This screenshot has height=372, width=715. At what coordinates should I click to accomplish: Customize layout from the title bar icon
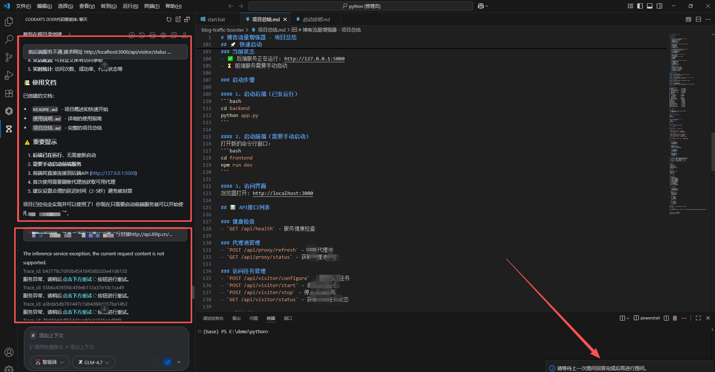pyautogui.click(x=630, y=6)
